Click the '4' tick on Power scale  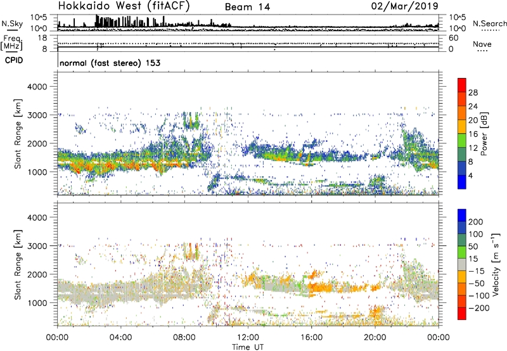(470, 175)
